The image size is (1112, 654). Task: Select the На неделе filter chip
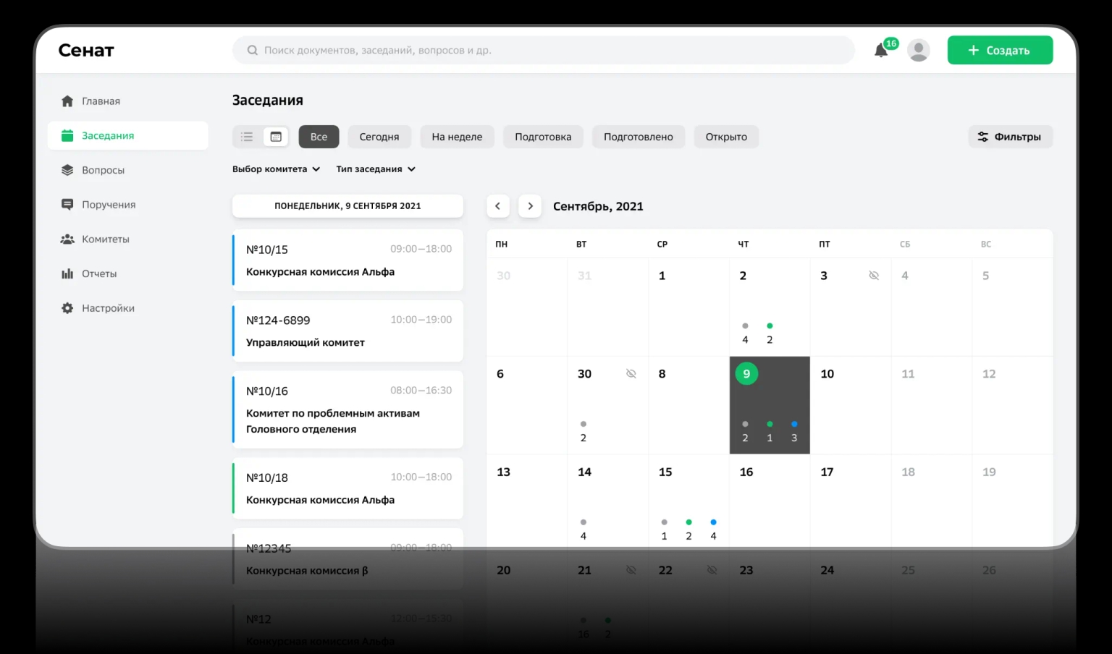(457, 137)
